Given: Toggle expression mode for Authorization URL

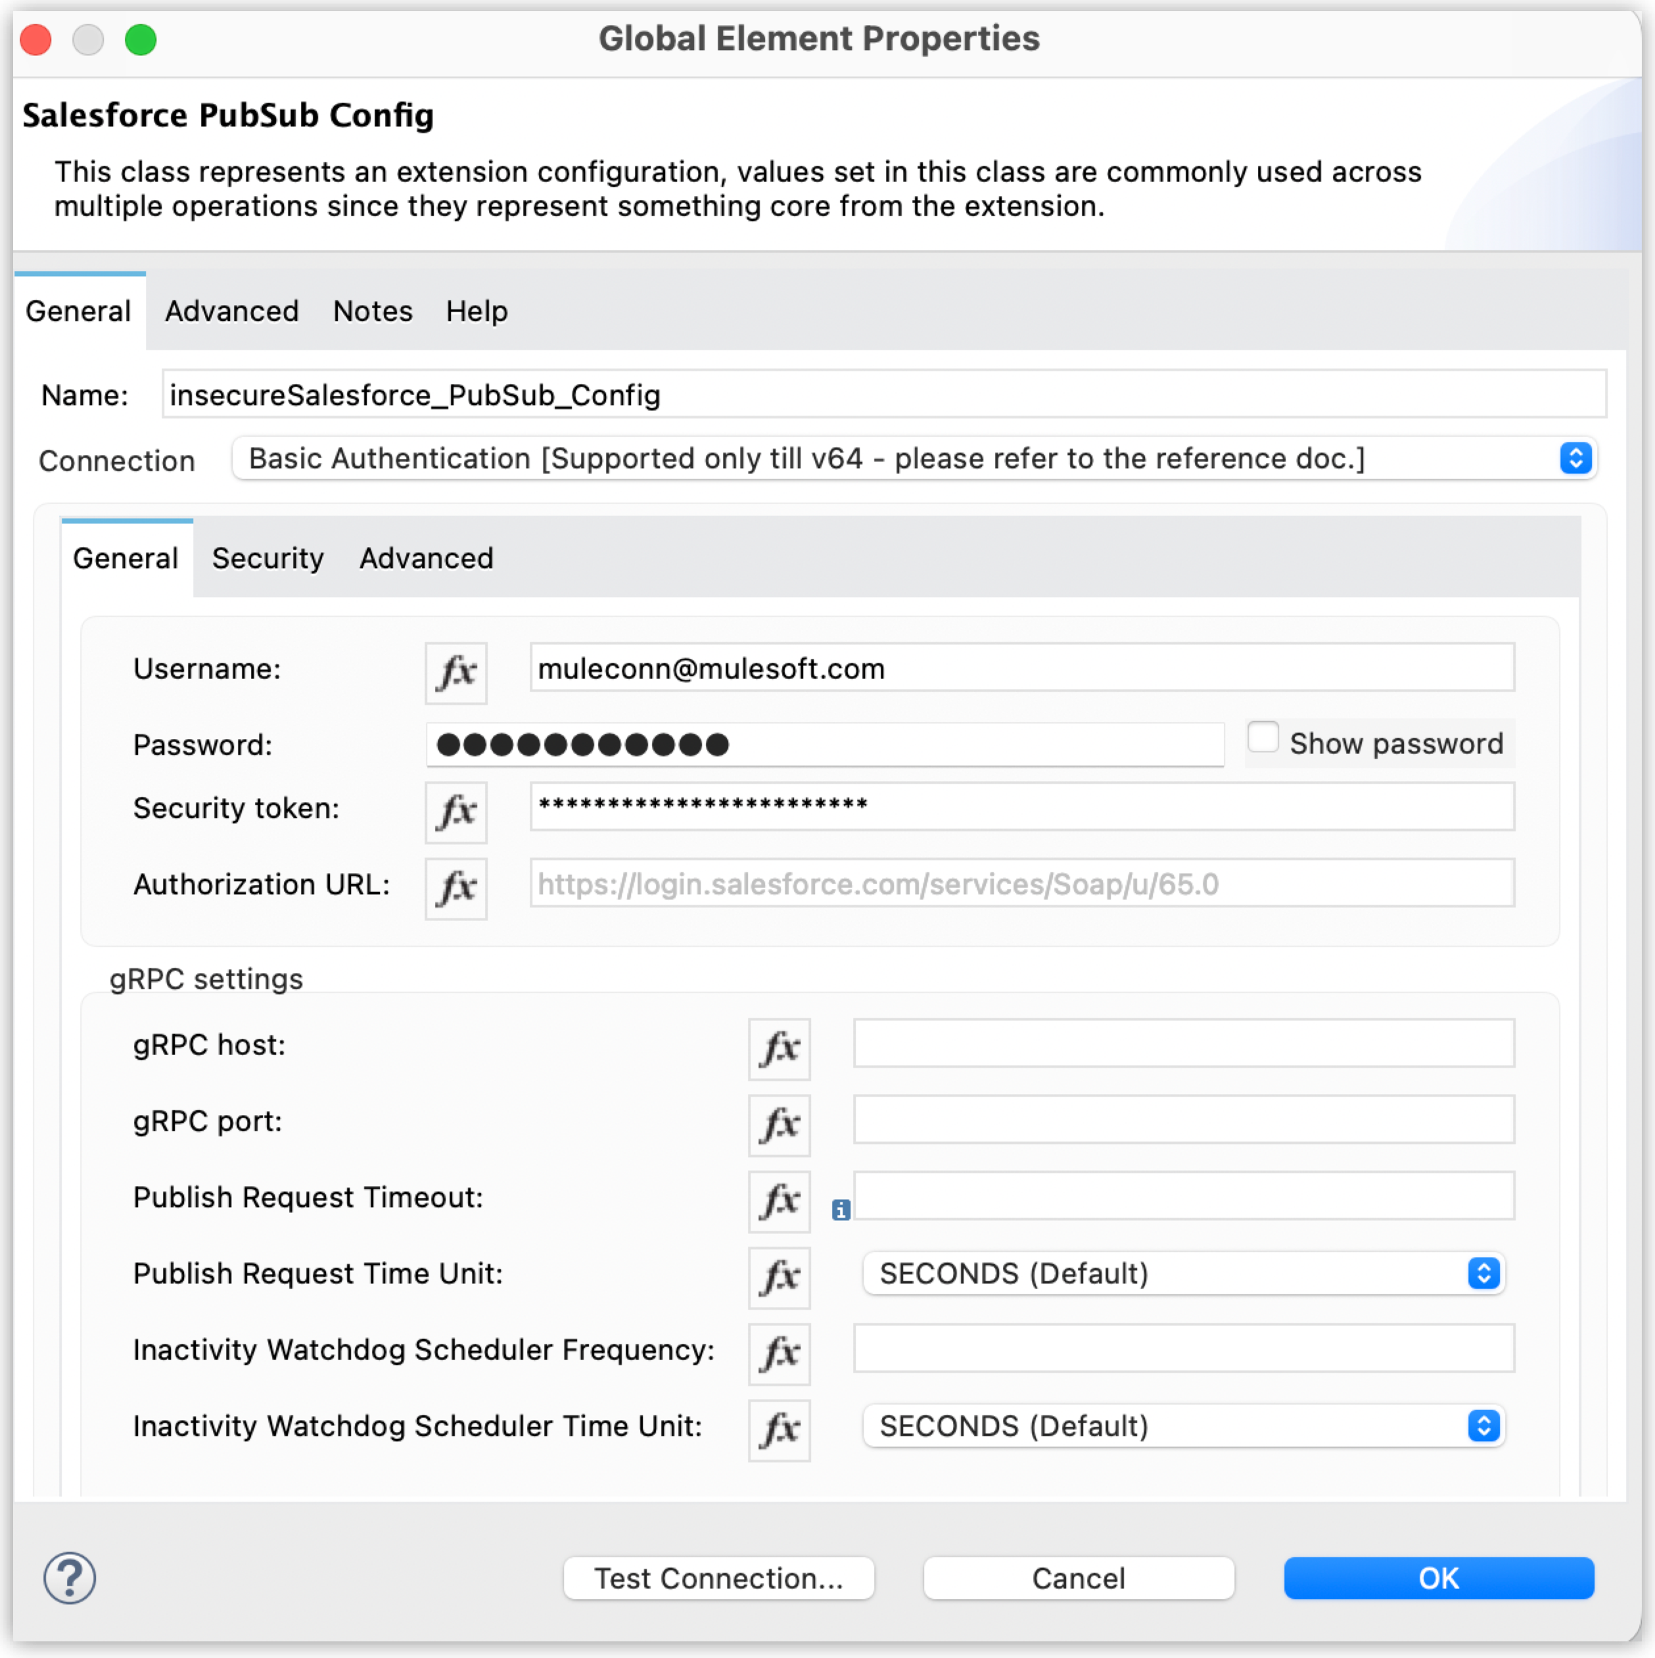Looking at the screenshot, I should pyautogui.click(x=455, y=888).
